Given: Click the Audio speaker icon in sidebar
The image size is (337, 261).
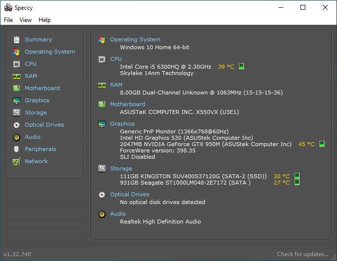Looking at the screenshot, I should pos(17,137).
